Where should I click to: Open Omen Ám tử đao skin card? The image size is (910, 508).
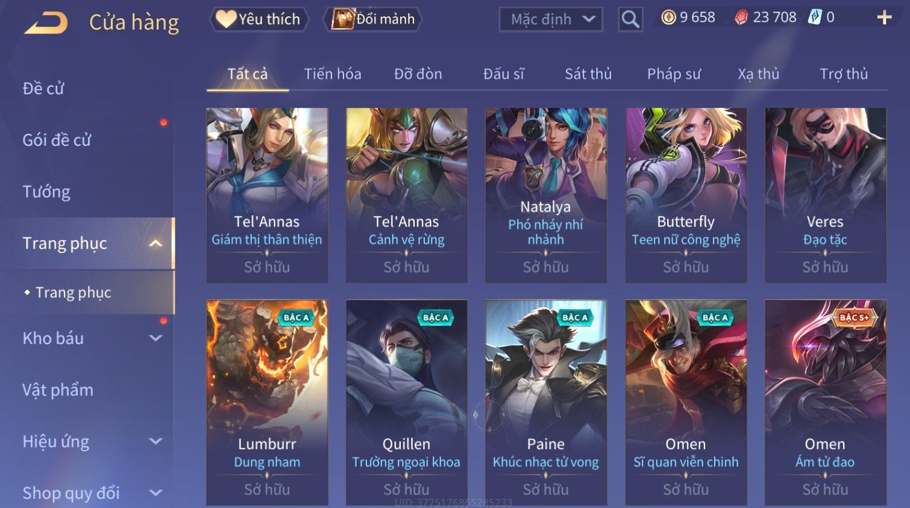[825, 402]
